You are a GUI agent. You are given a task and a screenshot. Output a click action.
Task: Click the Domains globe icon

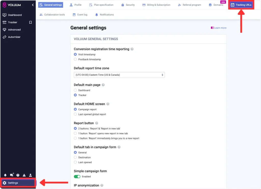click(x=210, y=5)
